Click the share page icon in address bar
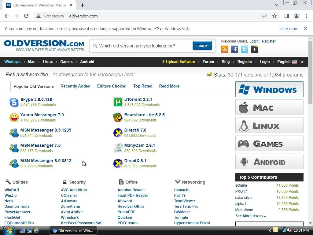Image resolution: width=313 pixels, height=235 pixels. click(265, 16)
